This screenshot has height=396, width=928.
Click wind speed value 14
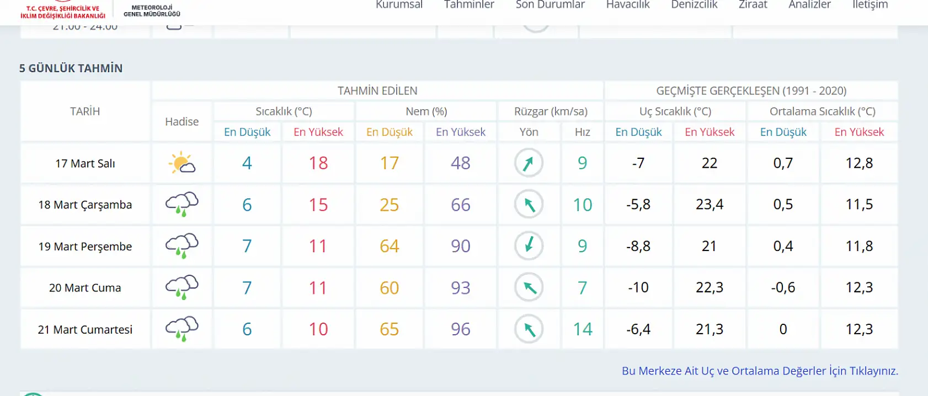[583, 329]
